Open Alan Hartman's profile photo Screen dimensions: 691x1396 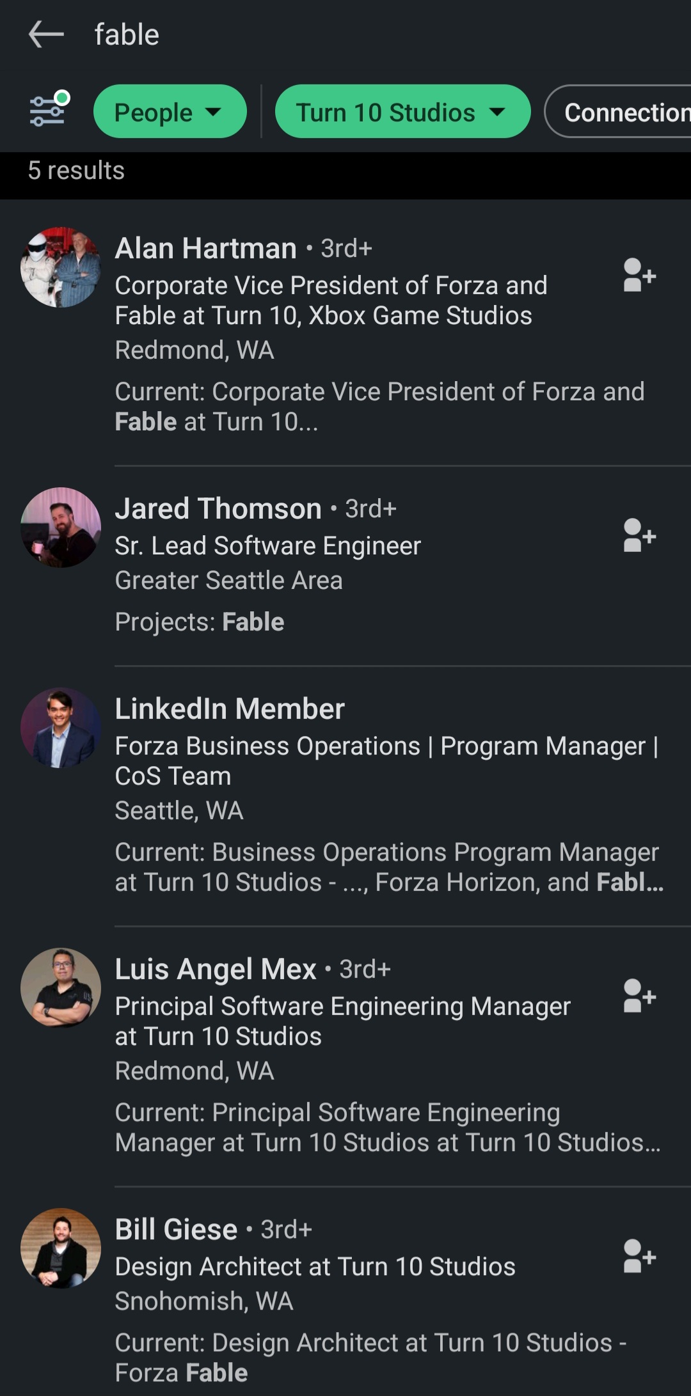[61, 267]
